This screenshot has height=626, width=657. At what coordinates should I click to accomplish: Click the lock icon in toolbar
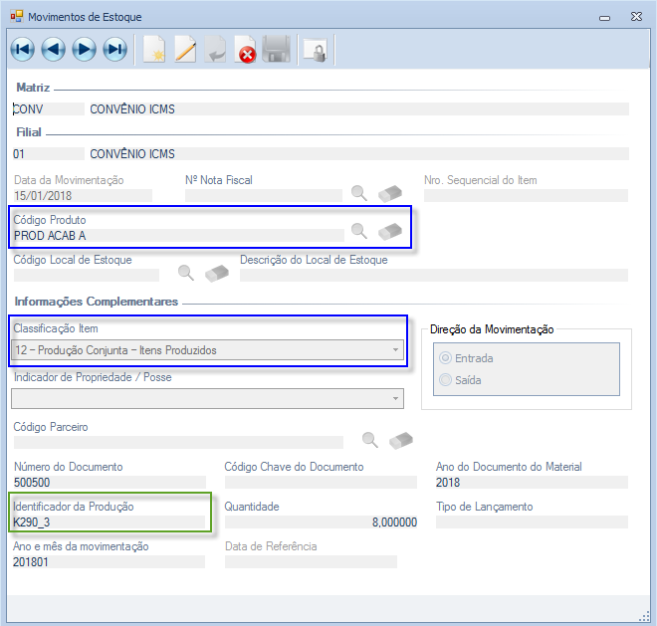point(315,49)
